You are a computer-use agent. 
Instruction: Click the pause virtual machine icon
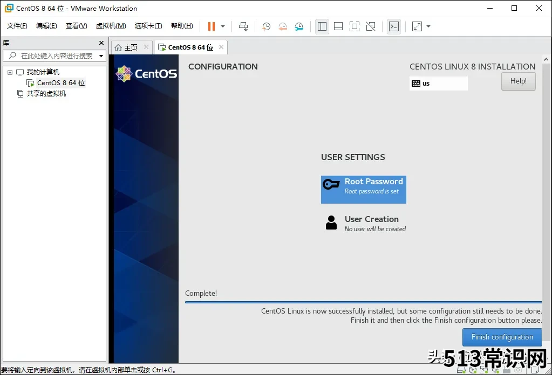211,26
